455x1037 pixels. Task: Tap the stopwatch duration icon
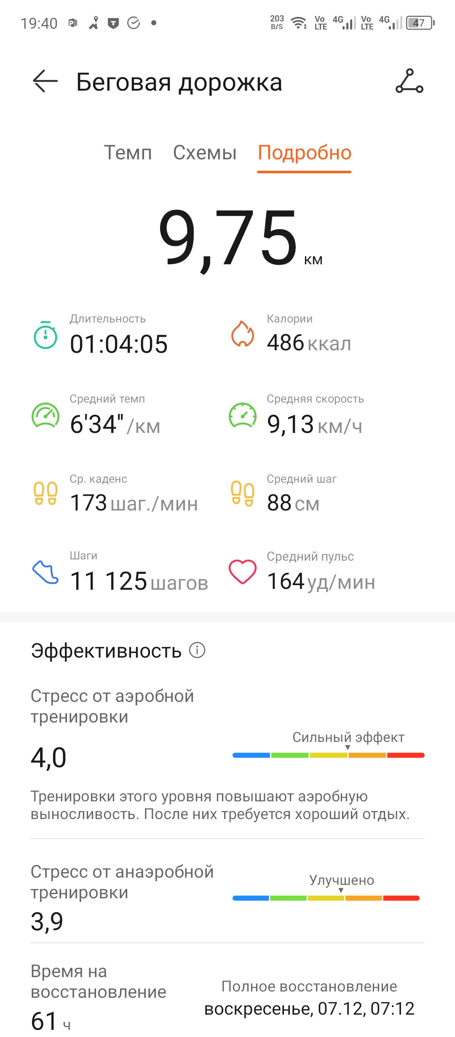(45, 335)
